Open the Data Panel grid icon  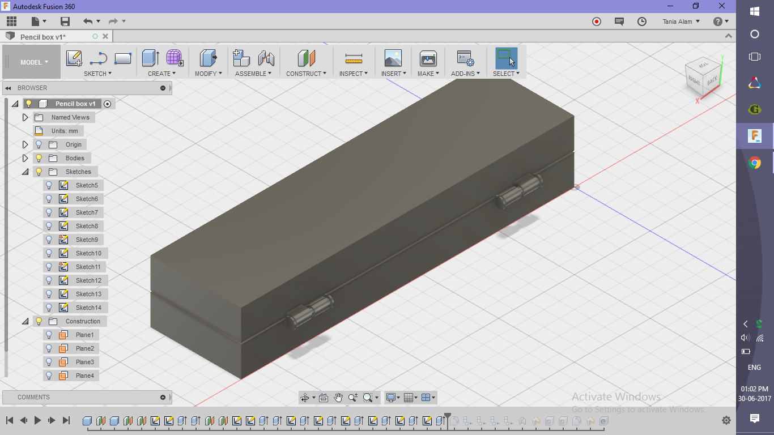(11, 22)
